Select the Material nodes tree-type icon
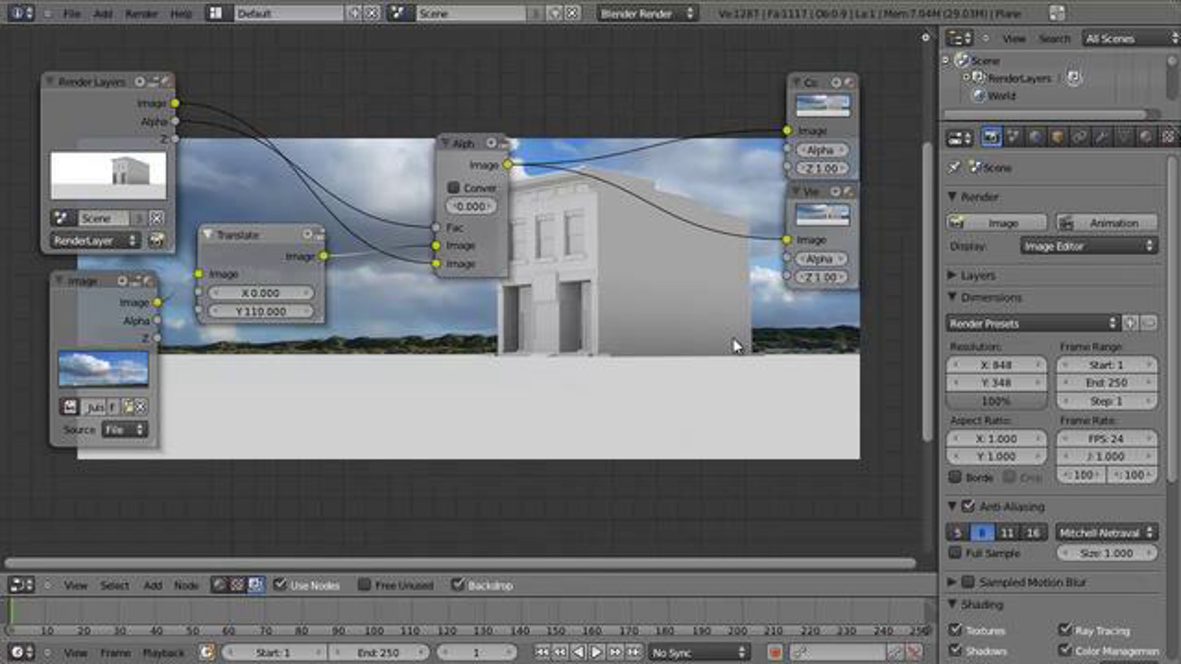The width and height of the screenshot is (1181, 664). 219,585
